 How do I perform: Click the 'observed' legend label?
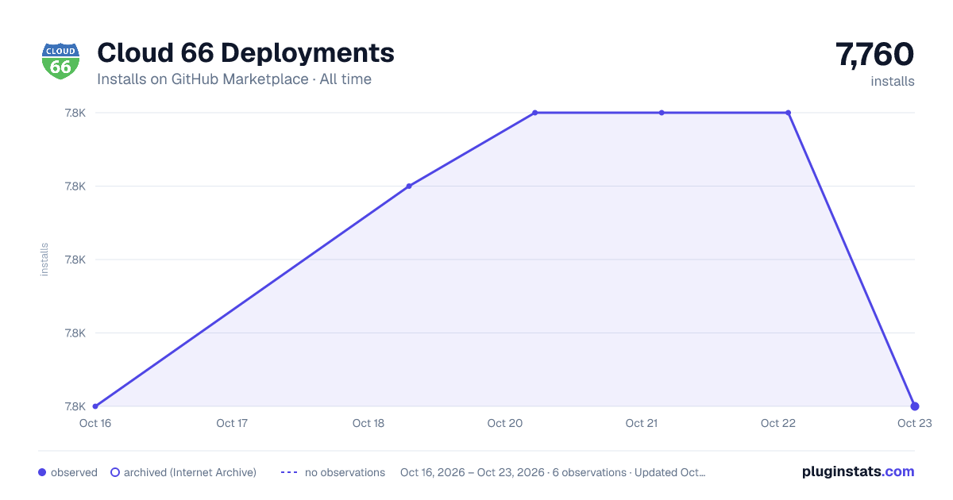(x=74, y=472)
